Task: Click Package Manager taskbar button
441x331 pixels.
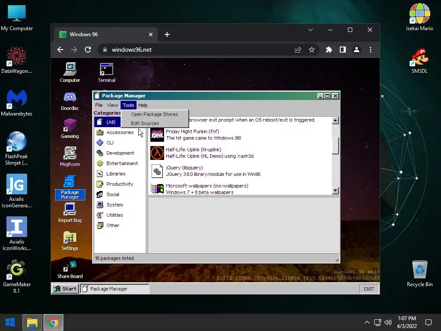Action: point(115,288)
